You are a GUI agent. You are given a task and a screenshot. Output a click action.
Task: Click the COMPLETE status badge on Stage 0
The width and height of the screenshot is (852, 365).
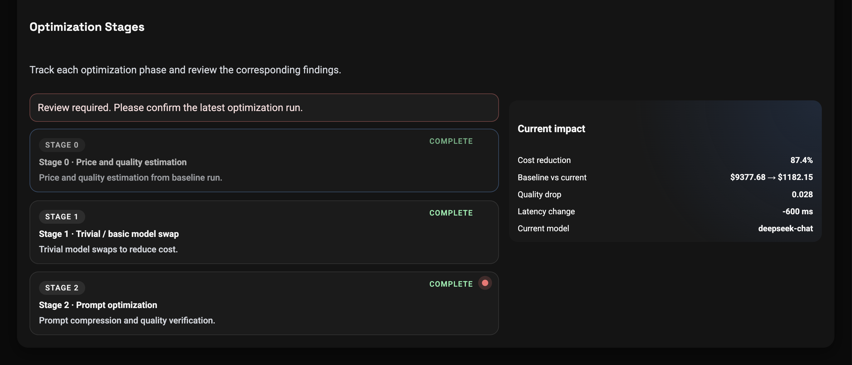(451, 141)
